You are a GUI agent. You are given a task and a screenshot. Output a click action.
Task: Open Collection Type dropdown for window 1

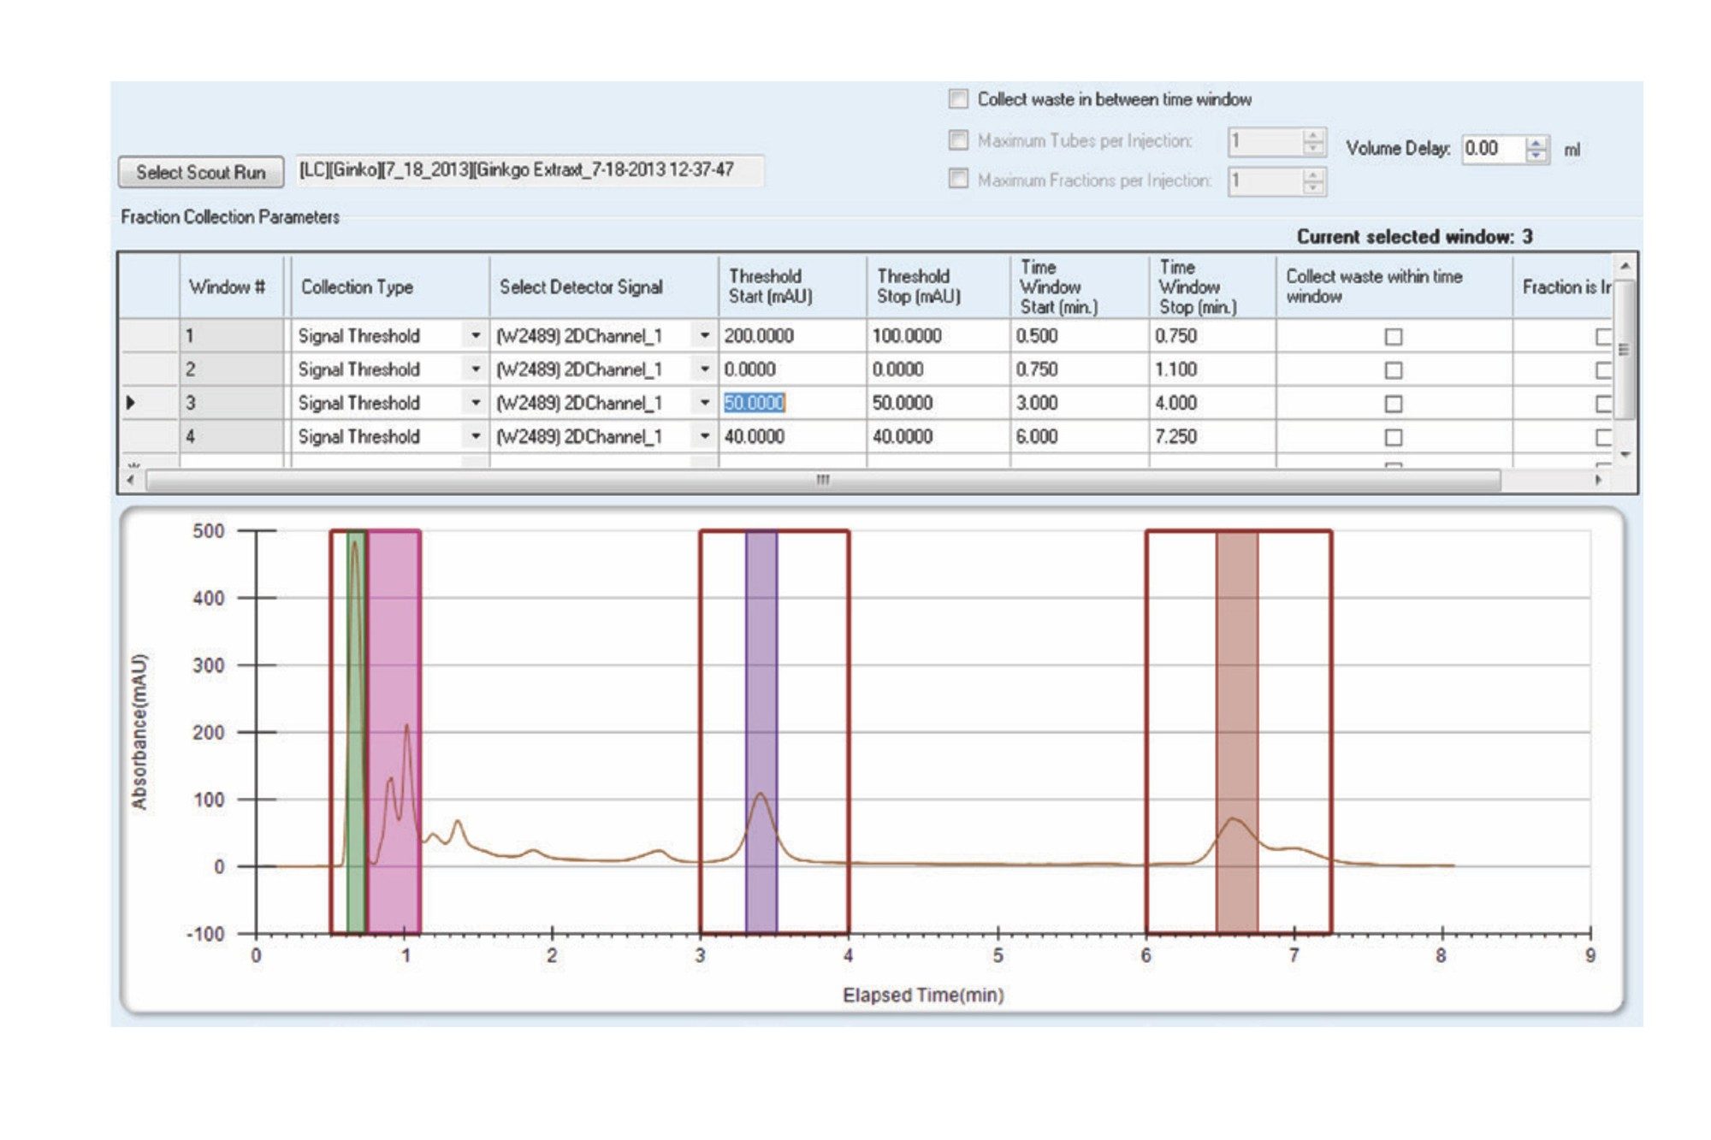(x=475, y=336)
